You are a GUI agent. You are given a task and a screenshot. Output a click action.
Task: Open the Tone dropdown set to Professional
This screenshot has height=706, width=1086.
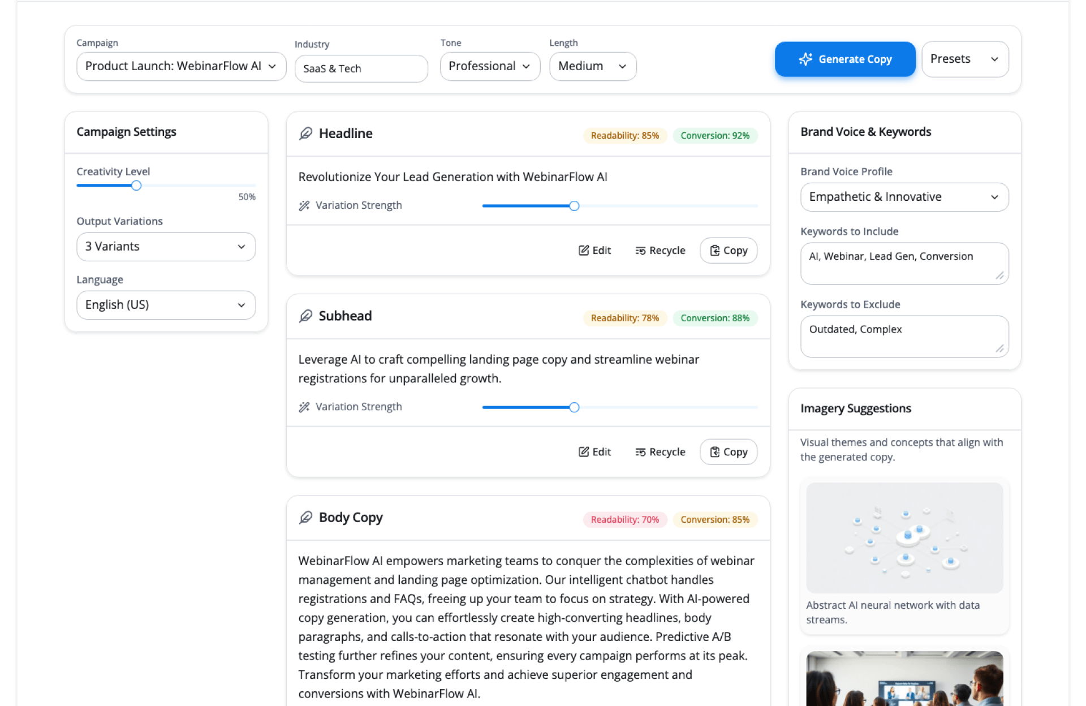coord(489,66)
